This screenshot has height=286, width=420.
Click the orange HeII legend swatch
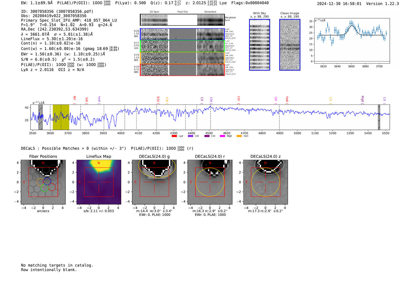[x=239, y=136]
